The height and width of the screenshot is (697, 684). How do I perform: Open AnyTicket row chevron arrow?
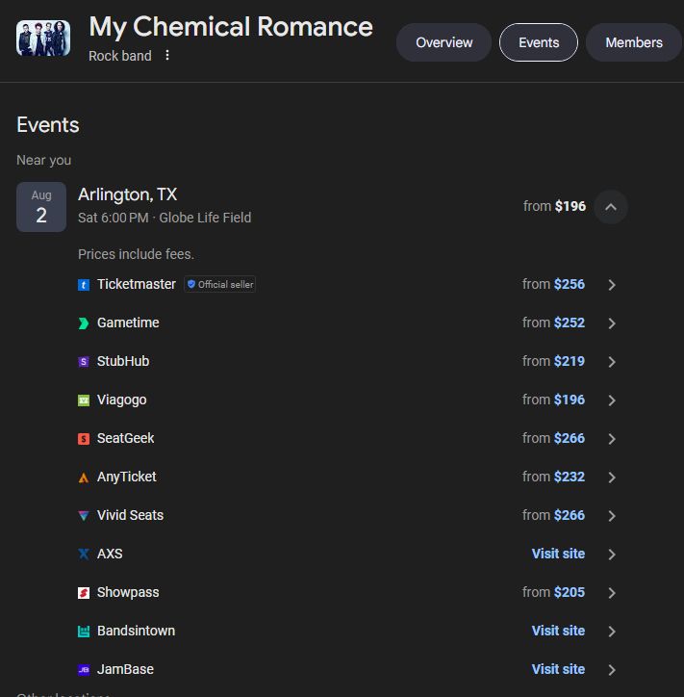(612, 477)
